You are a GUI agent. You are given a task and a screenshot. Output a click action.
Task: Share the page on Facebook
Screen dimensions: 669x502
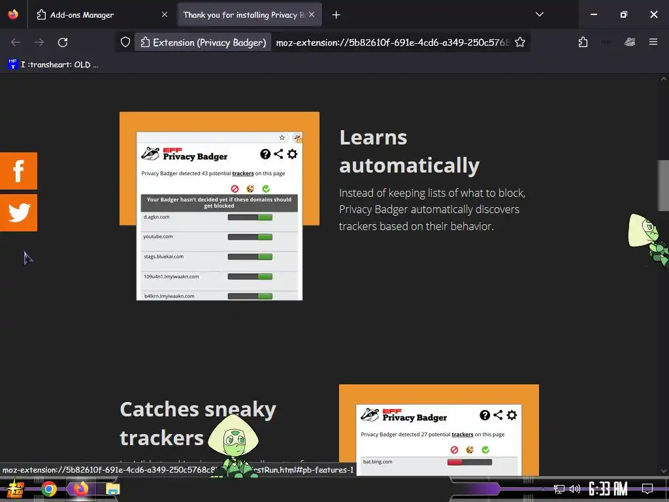18,171
